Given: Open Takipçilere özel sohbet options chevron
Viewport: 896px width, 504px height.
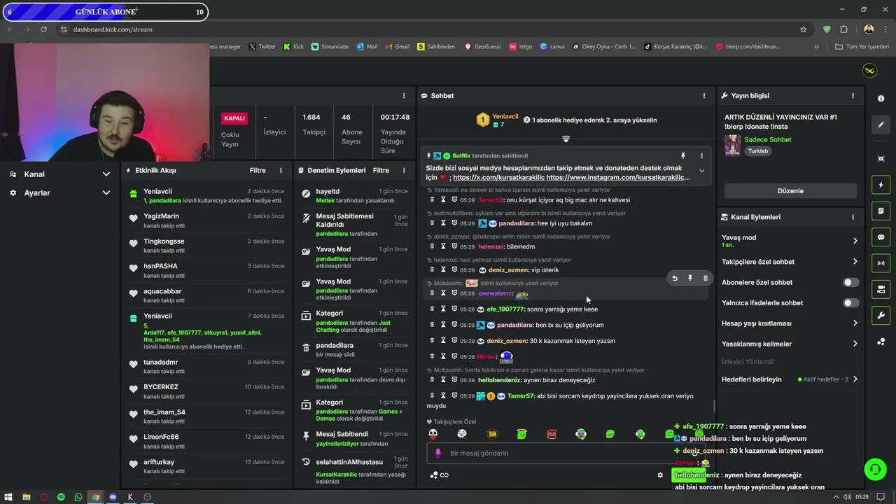Looking at the screenshot, I should pos(855,262).
